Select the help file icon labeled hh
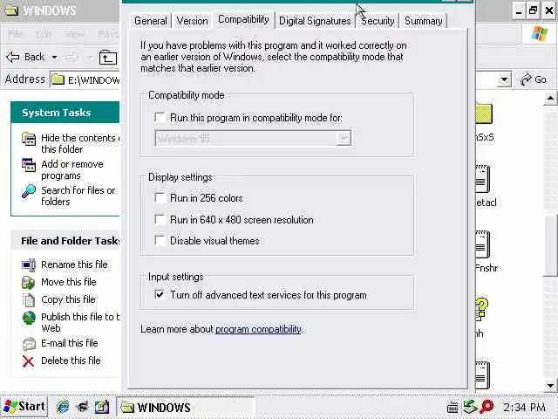Viewport: 558px width, 419px height. tap(482, 309)
